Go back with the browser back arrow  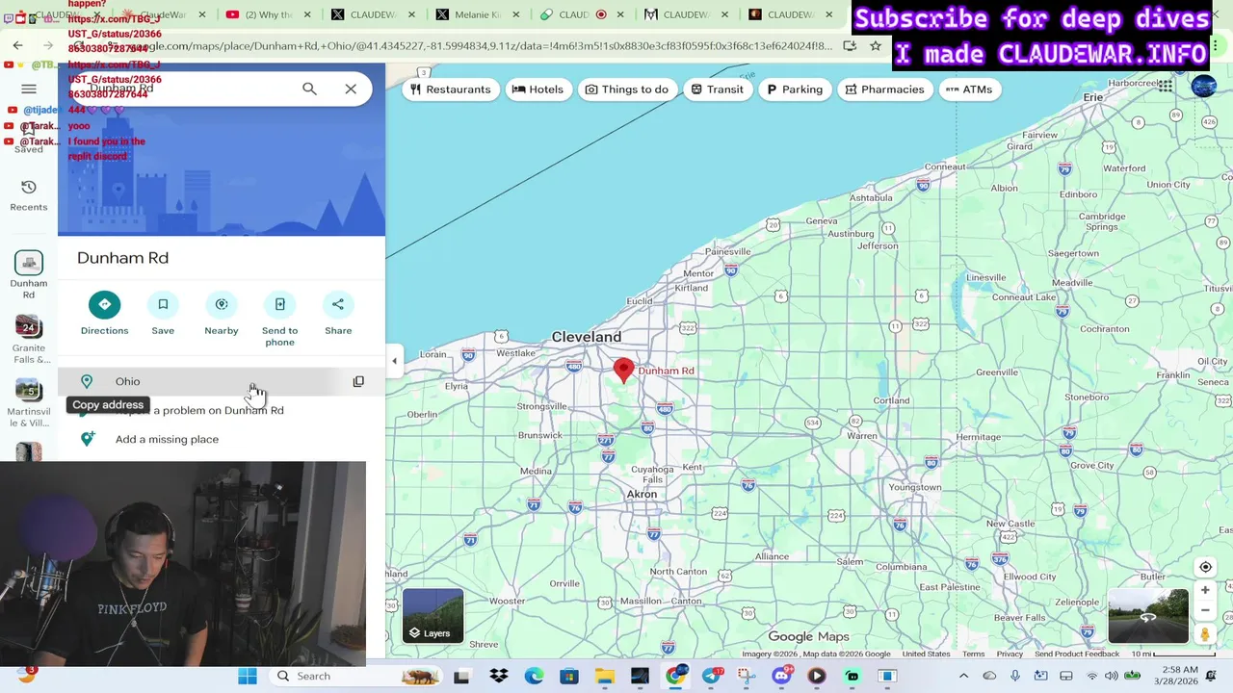[17, 45]
